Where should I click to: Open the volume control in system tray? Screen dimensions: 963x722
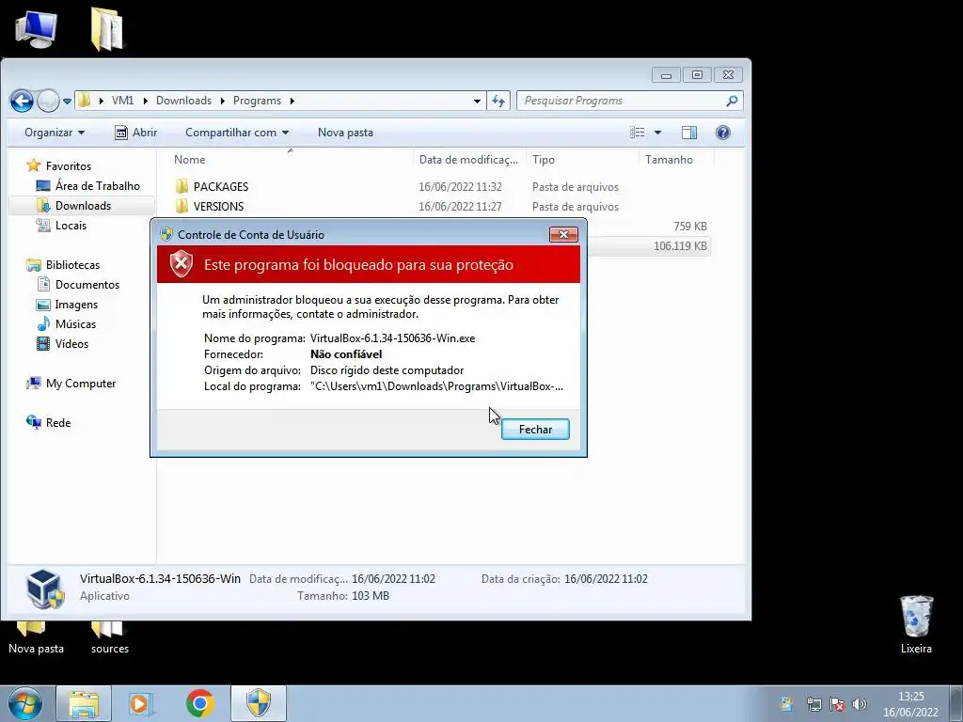pos(860,704)
